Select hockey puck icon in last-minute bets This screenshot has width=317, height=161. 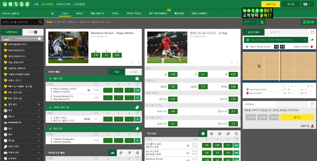tap(121, 153)
